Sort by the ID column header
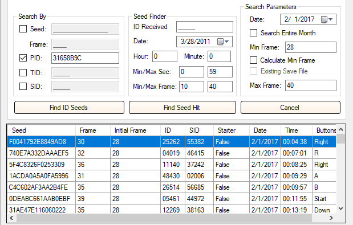This screenshot has height=225, width=353. click(173, 130)
